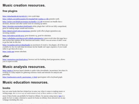Click the 'other' subheading
The width and height of the screenshot is (139, 104).
click(x=6, y=56)
